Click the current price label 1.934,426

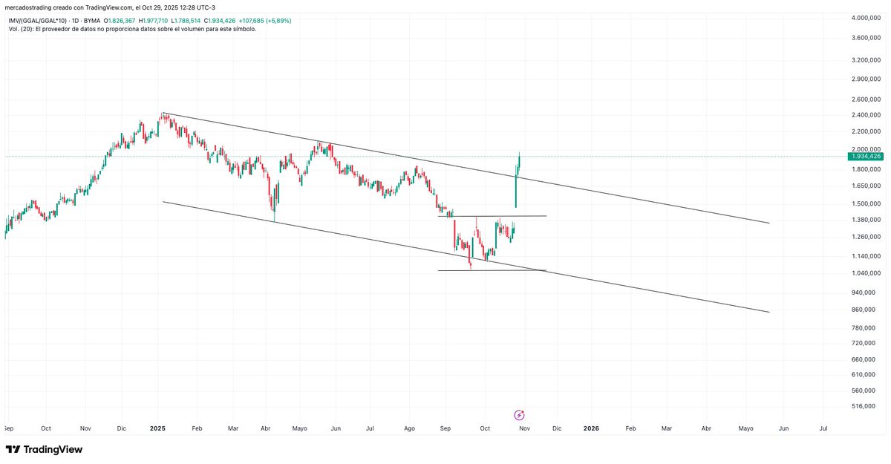866,157
